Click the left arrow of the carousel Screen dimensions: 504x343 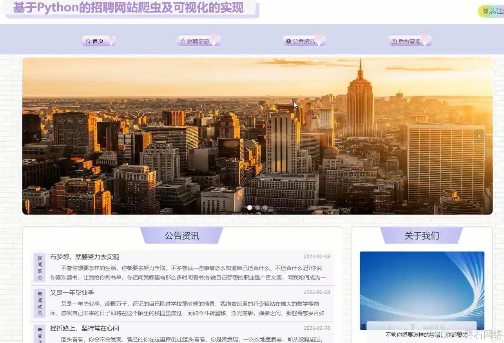tap(35, 136)
